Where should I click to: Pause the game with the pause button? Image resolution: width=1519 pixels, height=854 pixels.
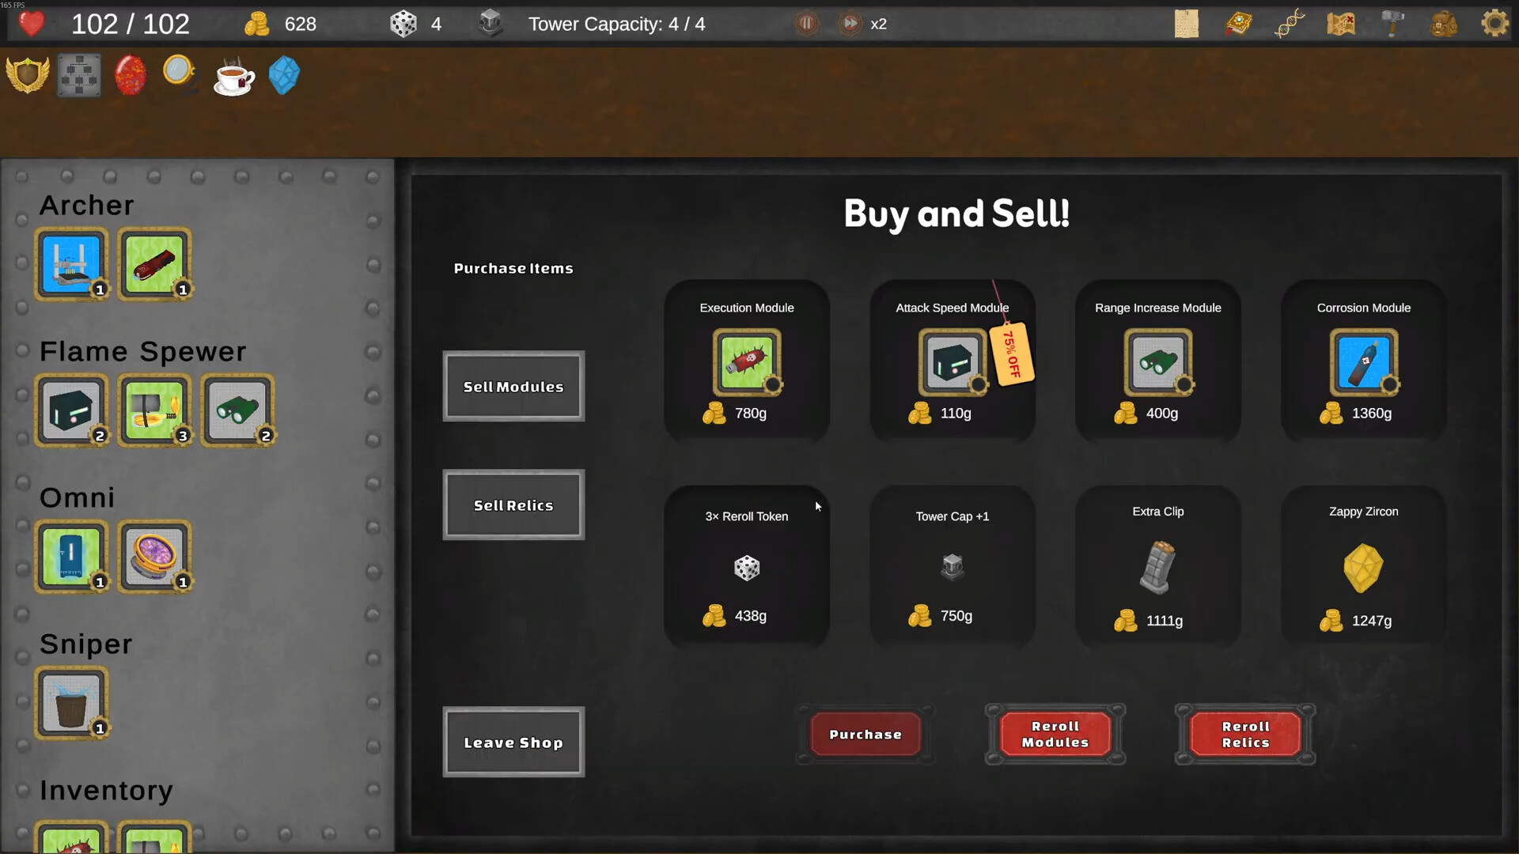[806, 24]
